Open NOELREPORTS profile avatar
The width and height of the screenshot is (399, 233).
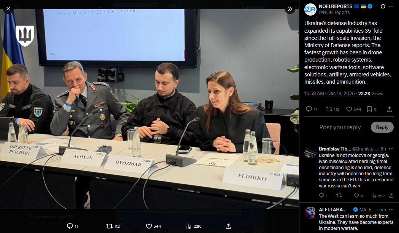point(310,10)
